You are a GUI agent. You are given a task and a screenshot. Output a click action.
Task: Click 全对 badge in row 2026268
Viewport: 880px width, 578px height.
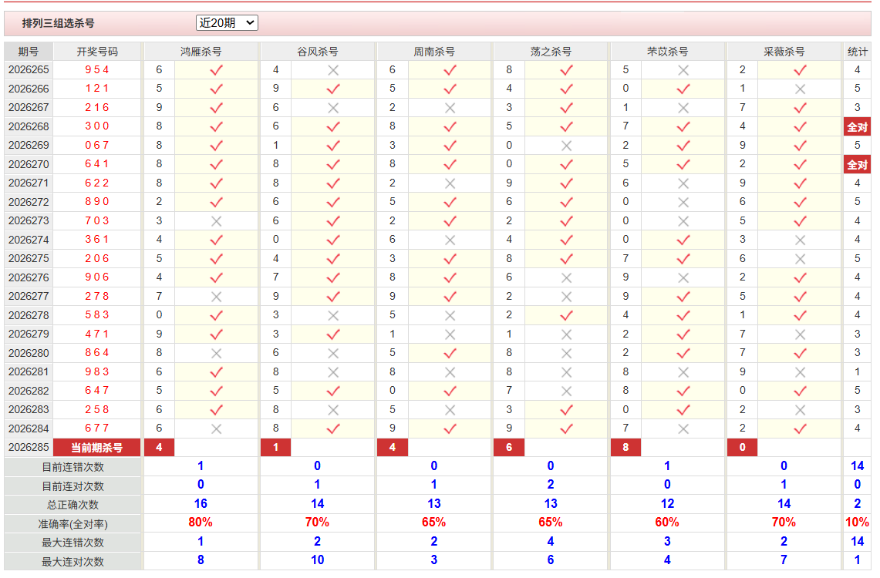pyautogui.click(x=857, y=126)
